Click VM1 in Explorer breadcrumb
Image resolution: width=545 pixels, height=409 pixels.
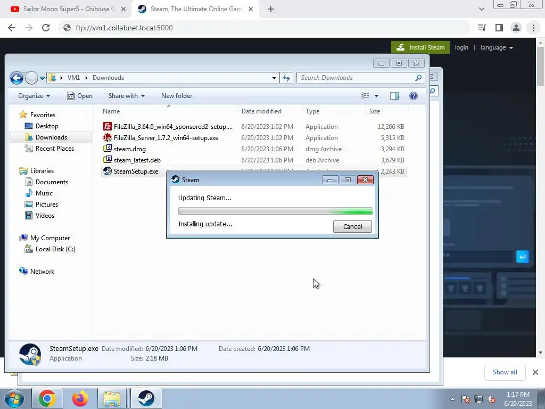(73, 78)
